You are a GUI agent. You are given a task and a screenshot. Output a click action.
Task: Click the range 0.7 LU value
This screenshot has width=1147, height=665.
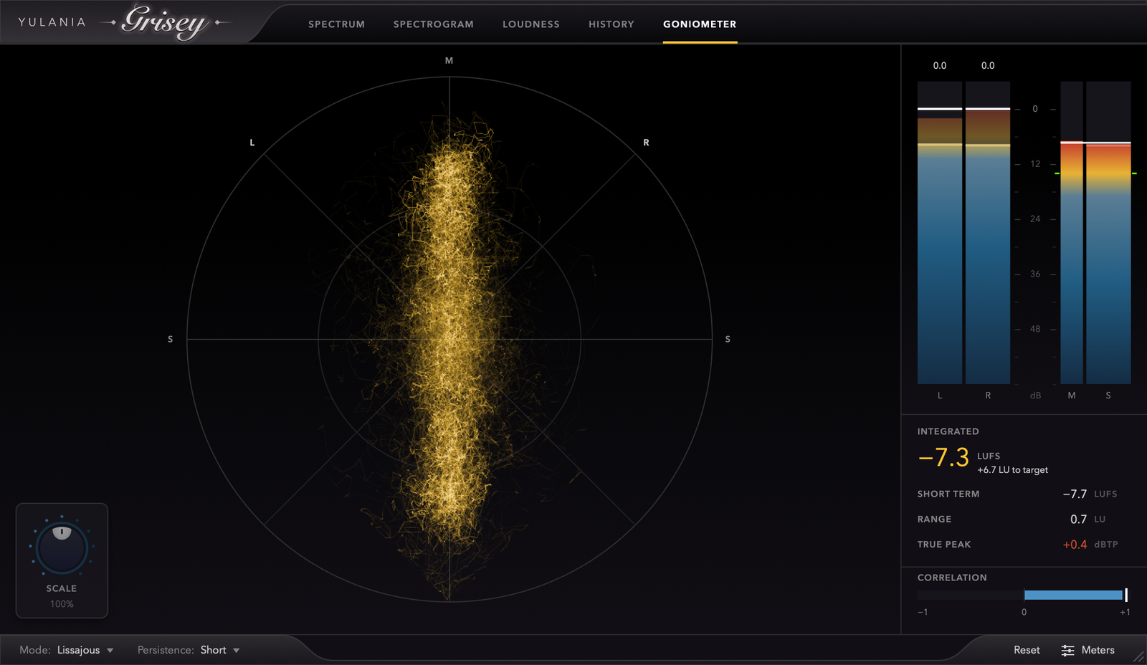pyautogui.click(x=1078, y=519)
